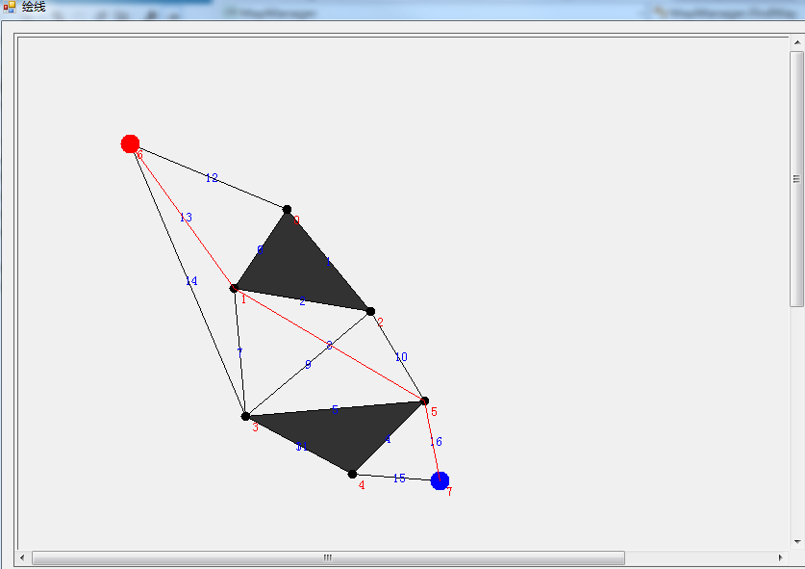The width and height of the screenshot is (805, 569).
Task: Click the large blue circle at node 7
Action: click(x=440, y=480)
